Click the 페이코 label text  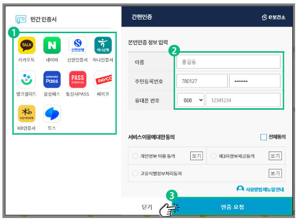point(103,94)
